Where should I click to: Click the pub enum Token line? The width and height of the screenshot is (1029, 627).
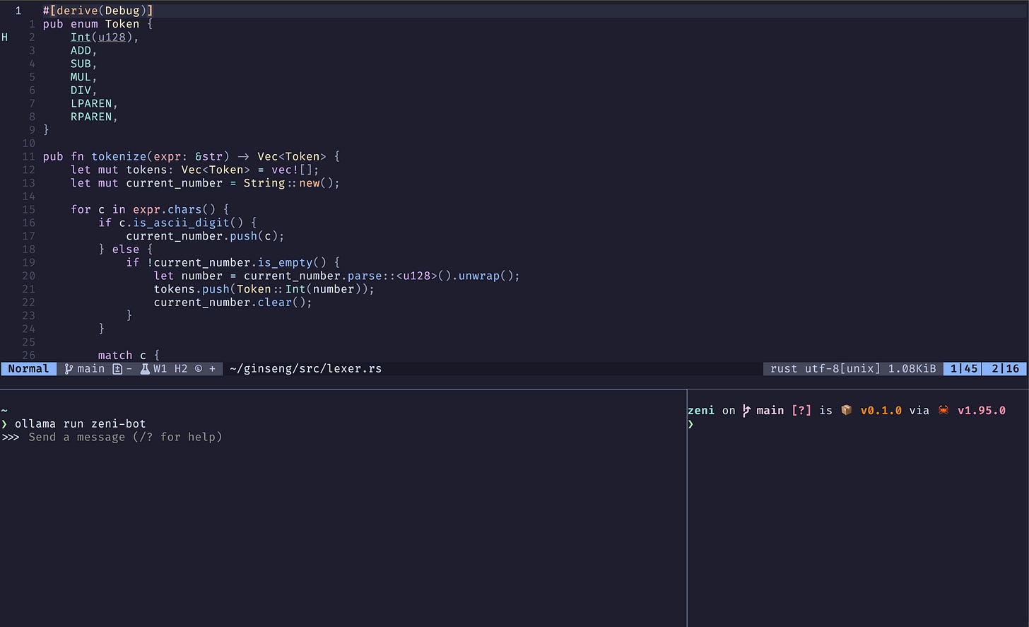98,24
